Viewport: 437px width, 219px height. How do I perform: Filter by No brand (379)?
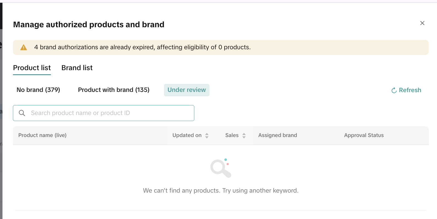[x=38, y=90]
